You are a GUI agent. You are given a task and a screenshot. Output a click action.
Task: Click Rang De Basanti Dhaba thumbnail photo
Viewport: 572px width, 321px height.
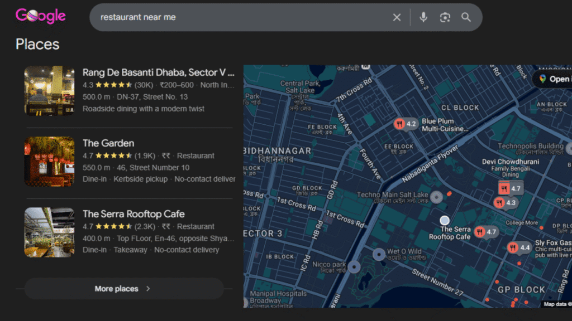[49, 90]
